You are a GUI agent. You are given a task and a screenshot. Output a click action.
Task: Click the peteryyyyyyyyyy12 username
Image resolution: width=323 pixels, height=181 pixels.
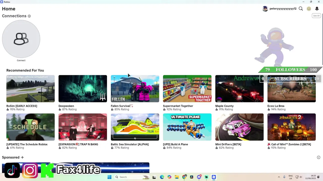[x=283, y=9]
